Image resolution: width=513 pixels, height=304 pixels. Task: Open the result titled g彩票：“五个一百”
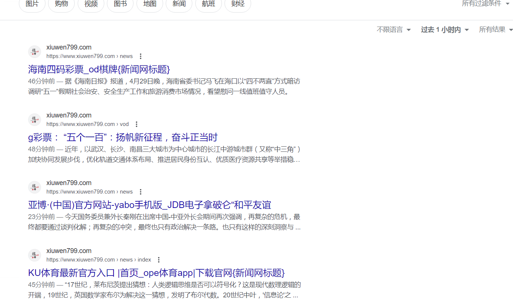coord(123,137)
